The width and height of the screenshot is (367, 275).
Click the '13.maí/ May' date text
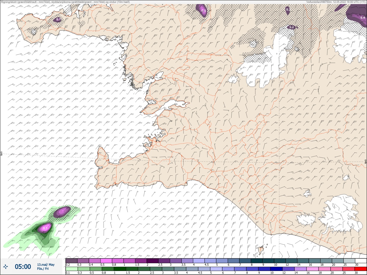coord(46,265)
